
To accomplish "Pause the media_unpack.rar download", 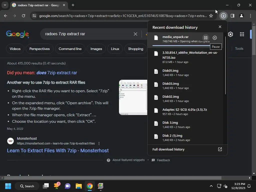I will pyautogui.click(x=205, y=38).
